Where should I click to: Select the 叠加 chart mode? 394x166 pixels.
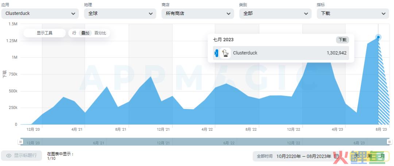pyautogui.click(x=85, y=33)
